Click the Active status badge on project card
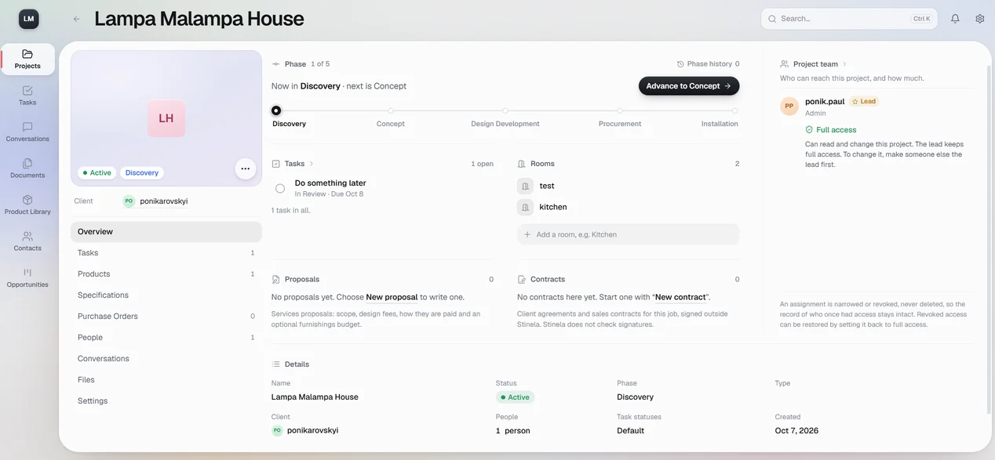995x460 pixels. [97, 172]
